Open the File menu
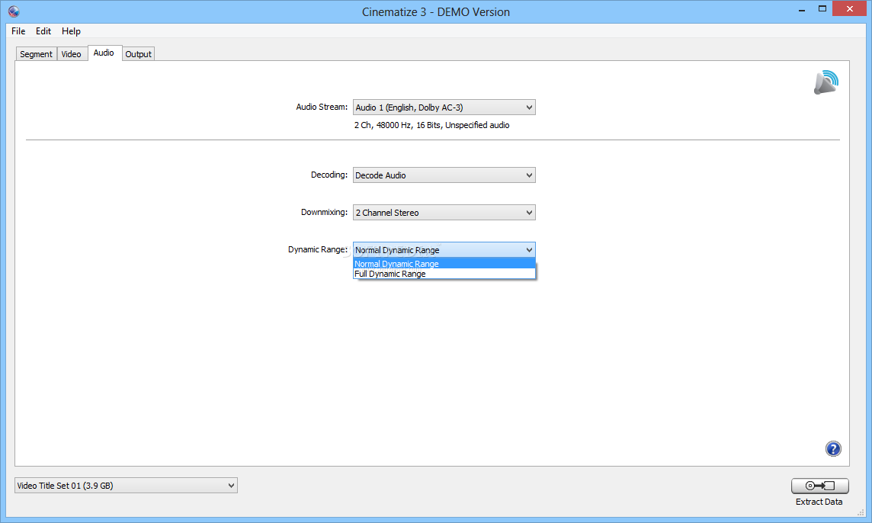The width and height of the screenshot is (872, 523). pos(18,31)
